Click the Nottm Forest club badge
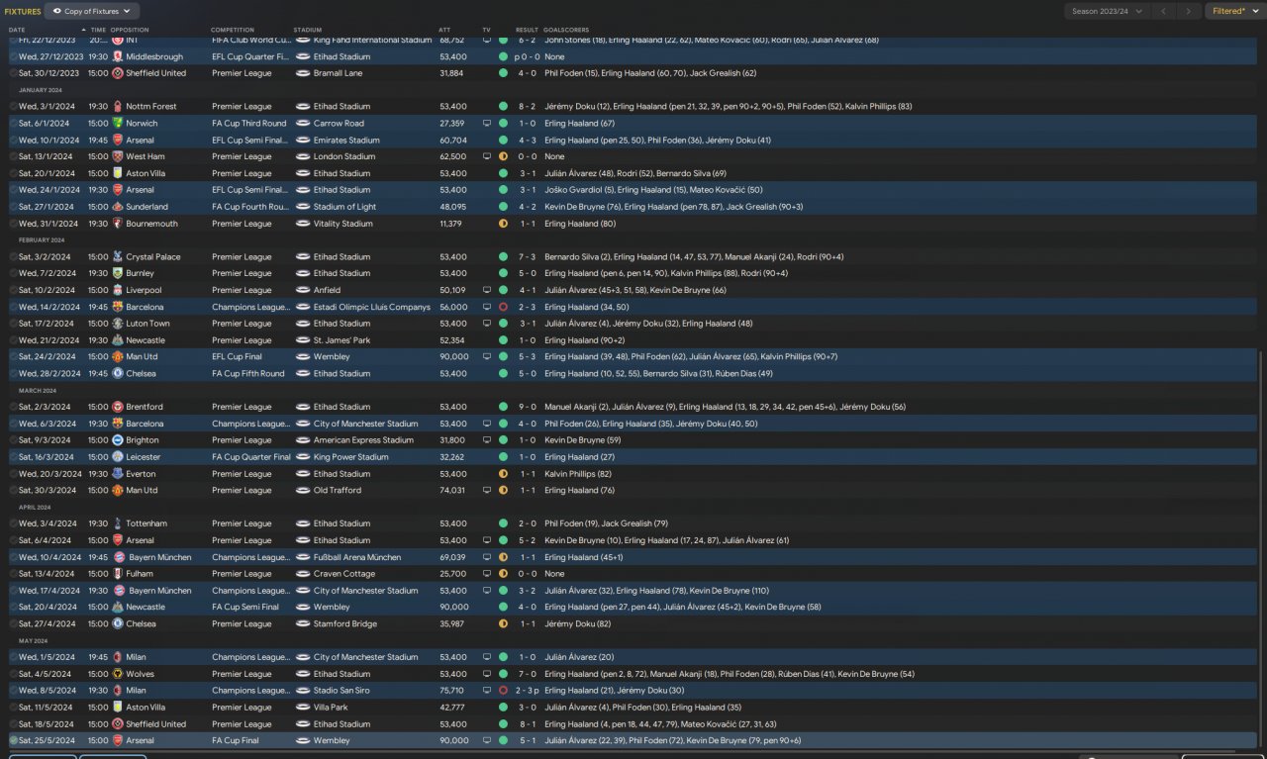 point(118,107)
